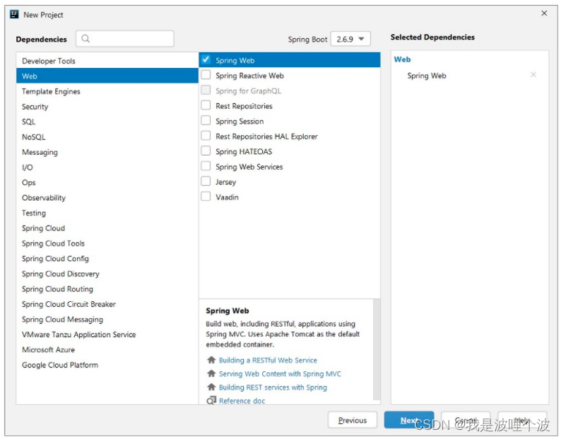
Task: Tick the Rest Repositories checkbox
Action: 206,105
